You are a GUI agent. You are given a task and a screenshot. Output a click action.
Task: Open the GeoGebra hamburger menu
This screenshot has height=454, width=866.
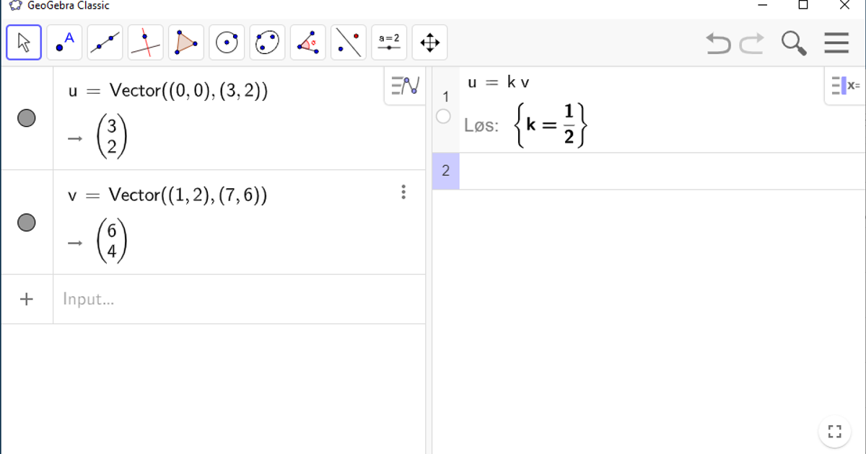836,43
